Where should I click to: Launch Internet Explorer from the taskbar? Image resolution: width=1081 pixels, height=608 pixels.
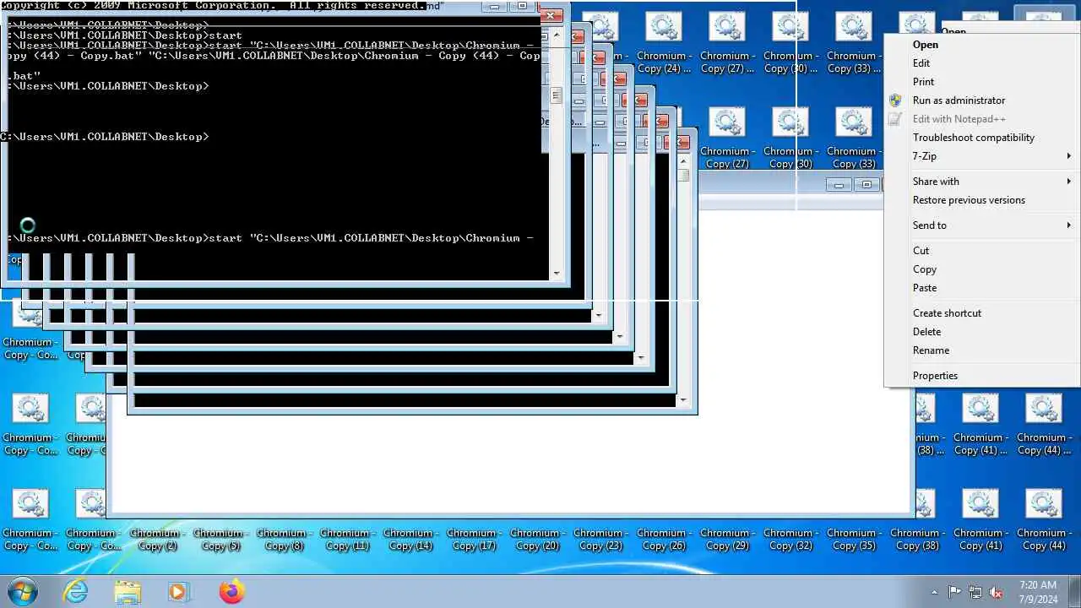tap(76, 591)
